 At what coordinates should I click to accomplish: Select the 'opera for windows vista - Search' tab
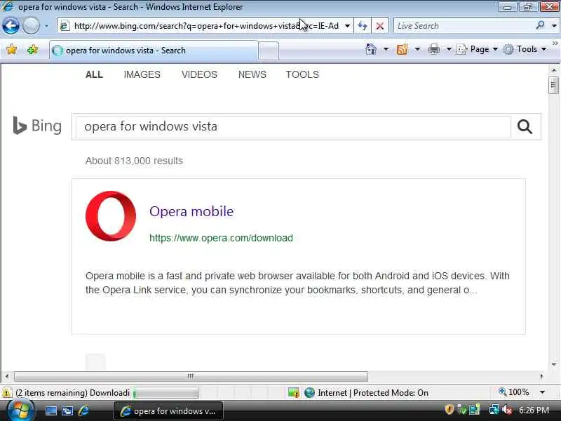pyautogui.click(x=154, y=51)
